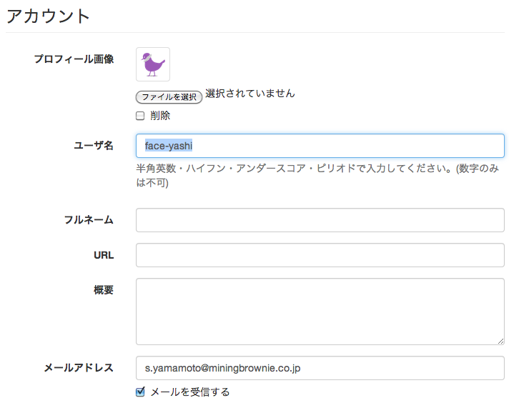Click the ユーザ名 field containing face-yashi

(320, 146)
